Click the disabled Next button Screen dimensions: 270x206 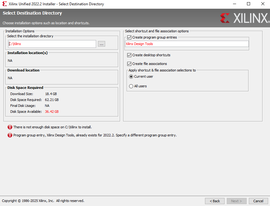tap(237, 201)
